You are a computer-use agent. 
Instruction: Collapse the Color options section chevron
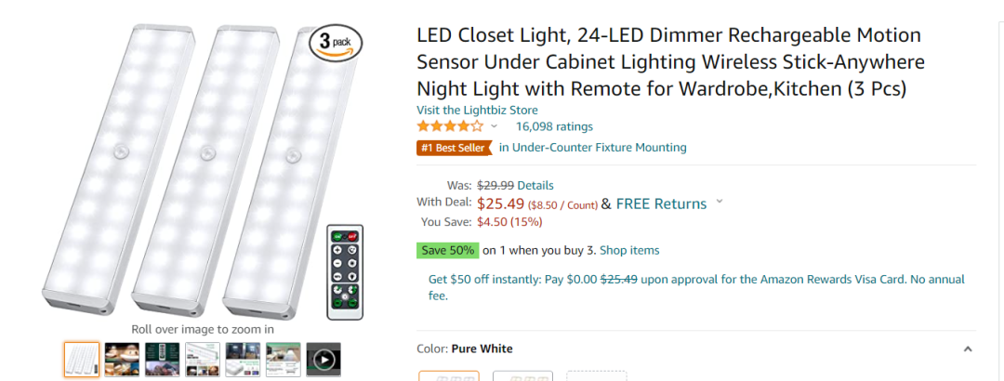[968, 349]
